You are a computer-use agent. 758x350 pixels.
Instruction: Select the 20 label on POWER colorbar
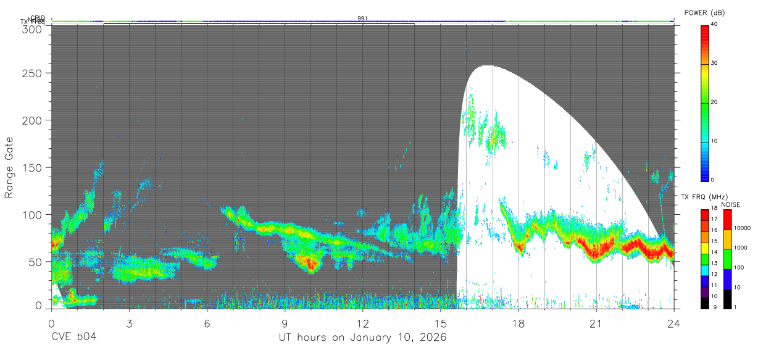click(715, 102)
